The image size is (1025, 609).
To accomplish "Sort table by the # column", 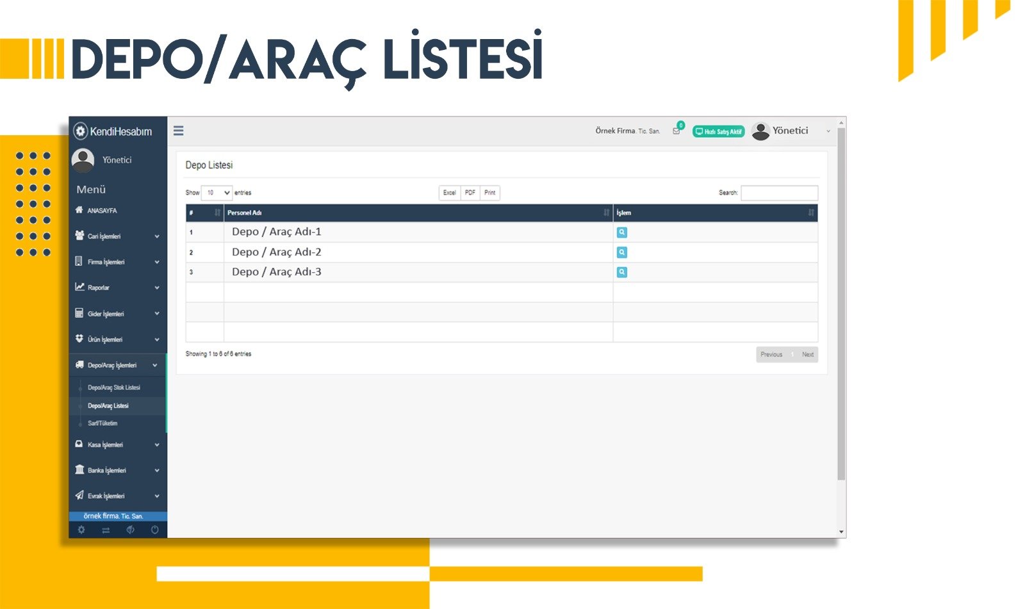I will coord(204,213).
